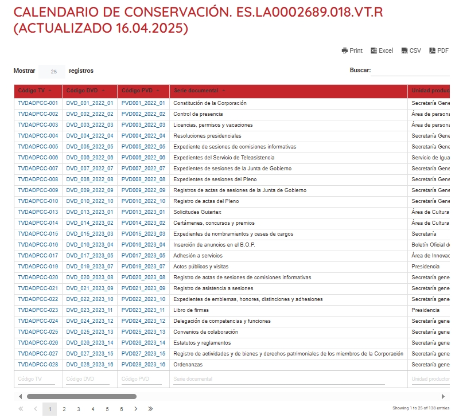This screenshot has width=463, height=418.
Task: Click the Serie documental footer filter field
Action: pos(279,379)
